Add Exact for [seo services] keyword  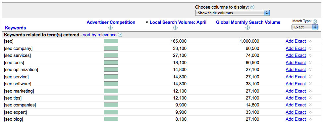click(x=296, y=55)
